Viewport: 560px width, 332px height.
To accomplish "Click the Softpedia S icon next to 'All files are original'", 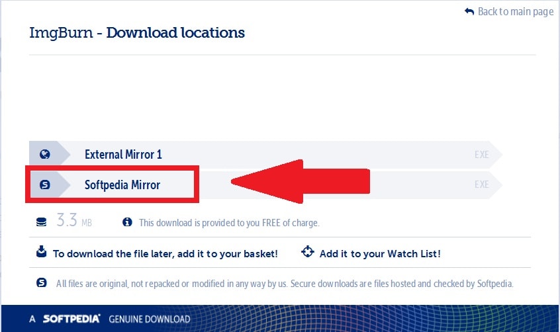I will click(x=42, y=283).
